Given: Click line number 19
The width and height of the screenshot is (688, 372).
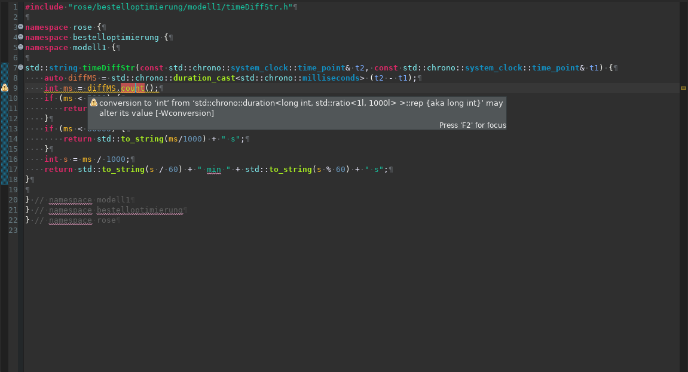Looking at the screenshot, I should (13, 190).
